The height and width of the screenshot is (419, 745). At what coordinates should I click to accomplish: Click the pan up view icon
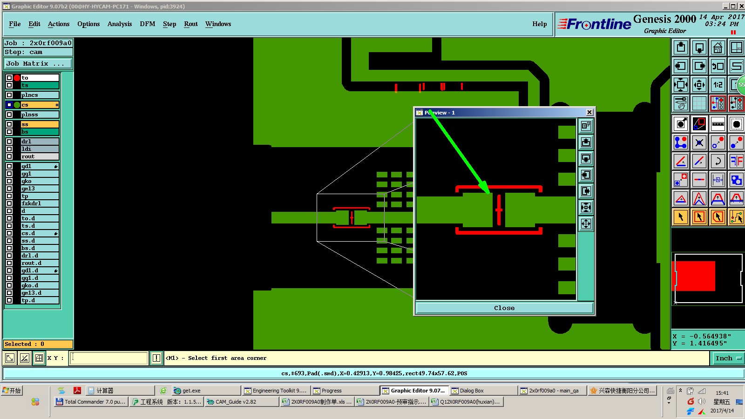pyautogui.click(x=681, y=47)
